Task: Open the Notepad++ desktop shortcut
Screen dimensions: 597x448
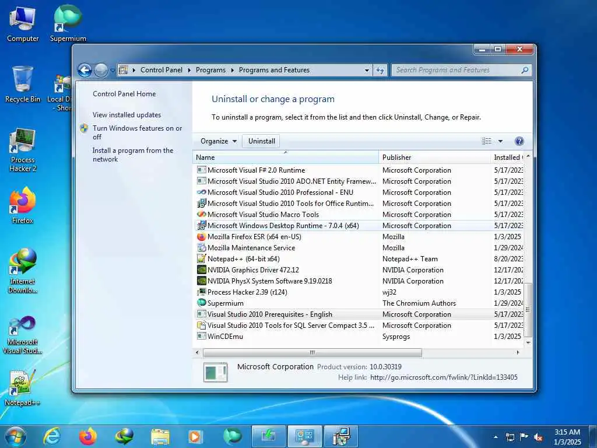Action: click(23, 388)
